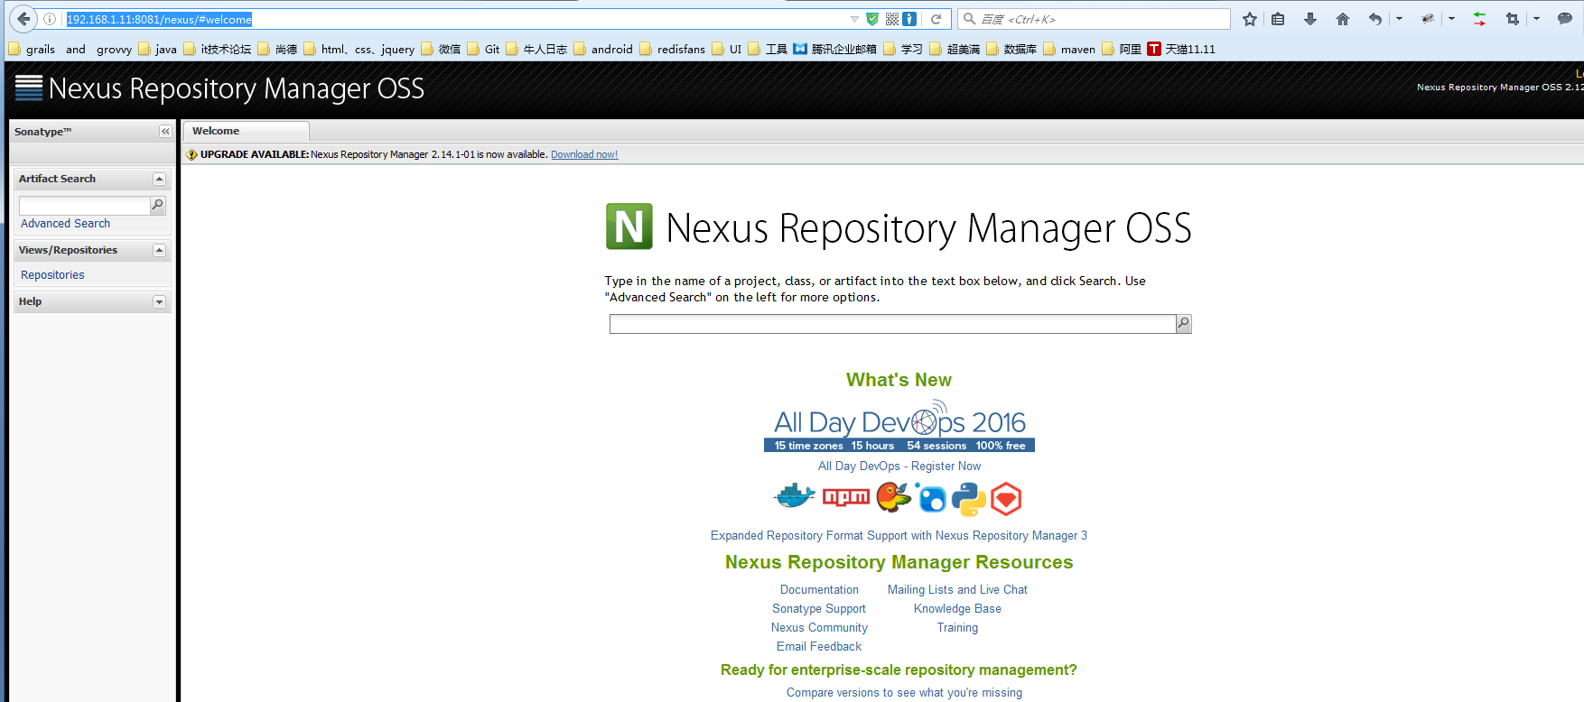1584x702 pixels.
Task: Open dropdown next to undo arrow icon
Action: coord(1399,19)
